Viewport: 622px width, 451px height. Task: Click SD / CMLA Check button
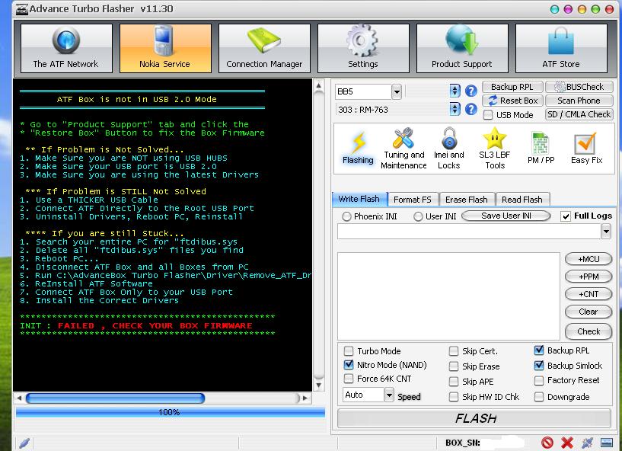(579, 115)
